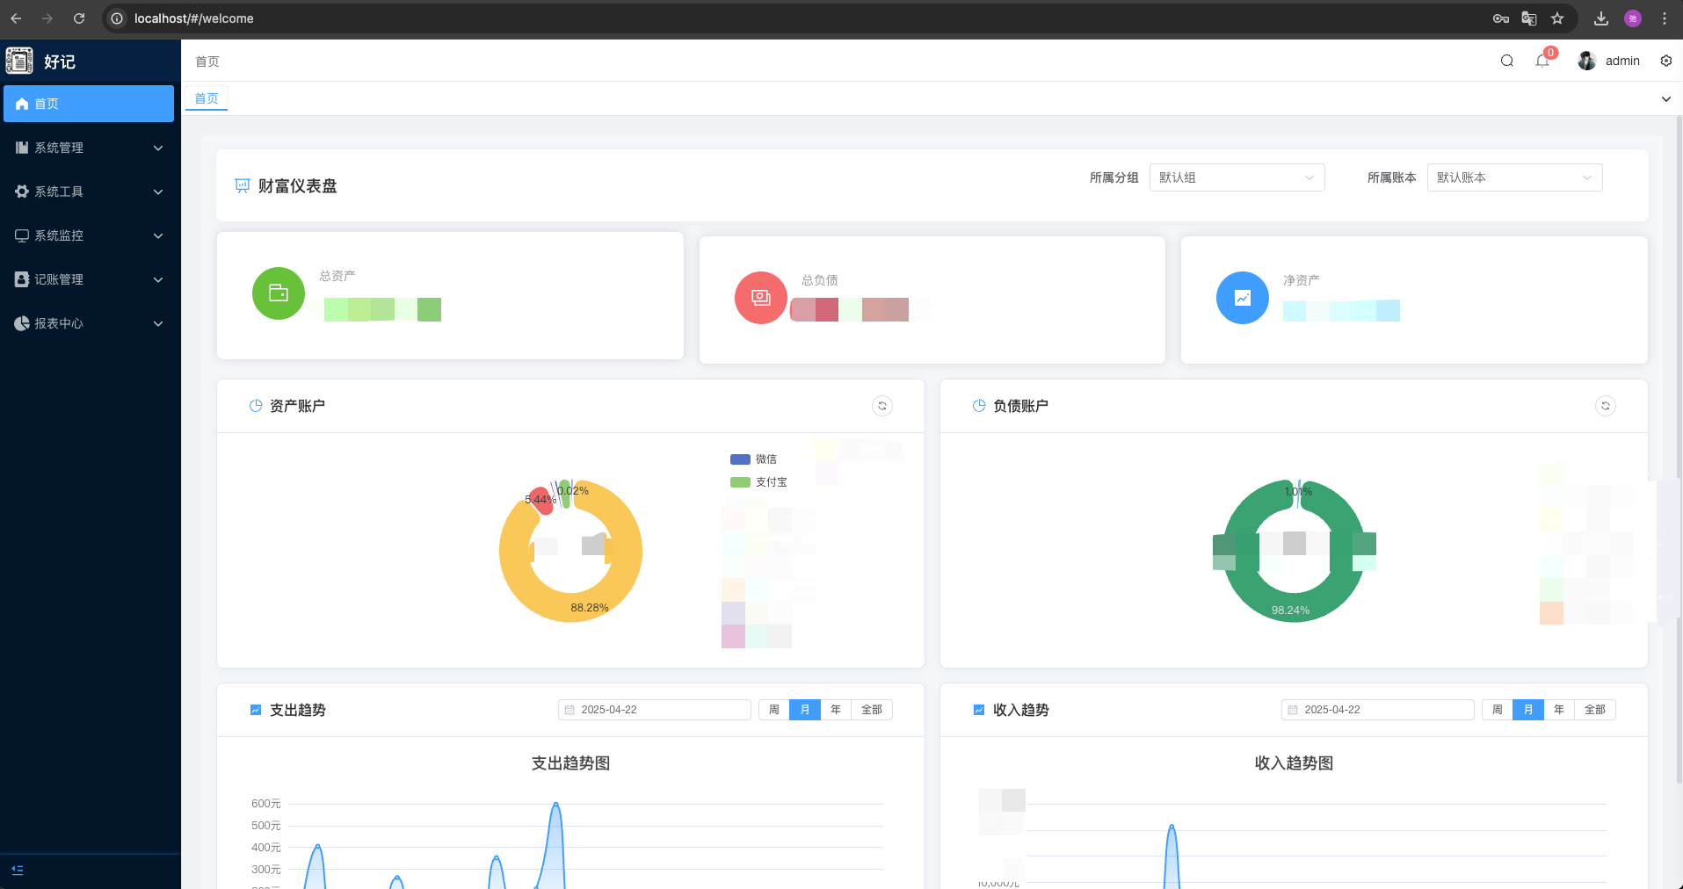Expand the 报表中心 menu
Screen dimensions: 1683x889
[89, 323]
